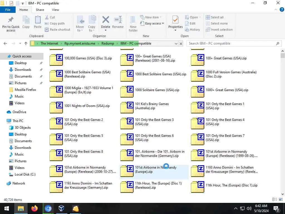This screenshot has width=285, height=214.
Task: Click Invert selection
Action: [x=219, y=30]
